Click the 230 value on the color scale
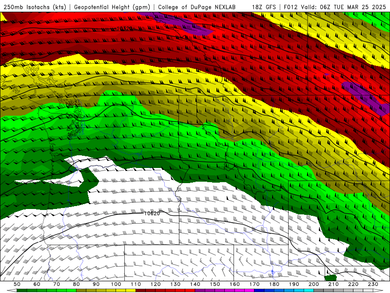390x293 pixels. (373, 284)
